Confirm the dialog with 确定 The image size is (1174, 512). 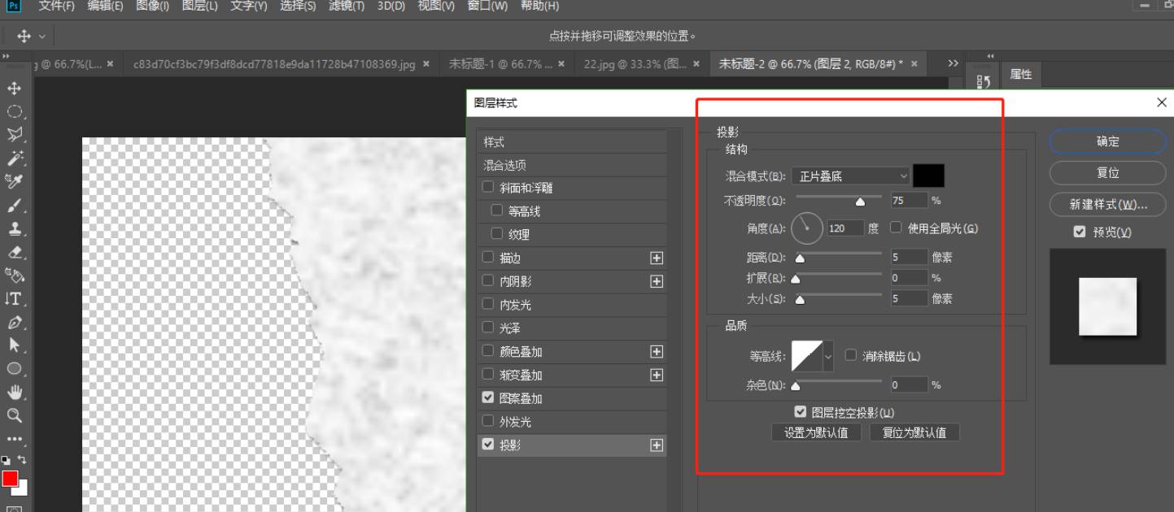1108,141
